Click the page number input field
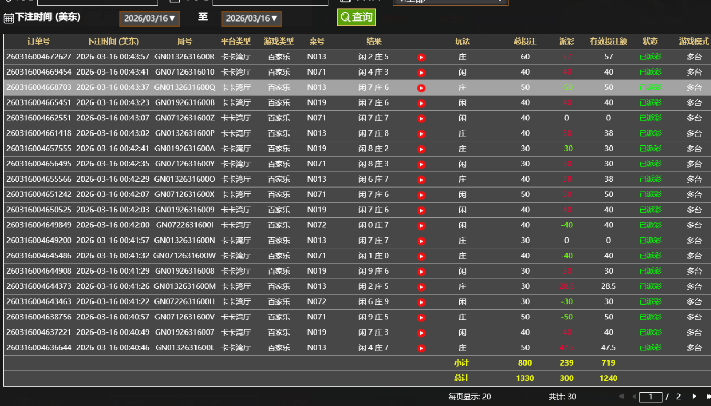The height and width of the screenshot is (406, 711). pos(650,397)
